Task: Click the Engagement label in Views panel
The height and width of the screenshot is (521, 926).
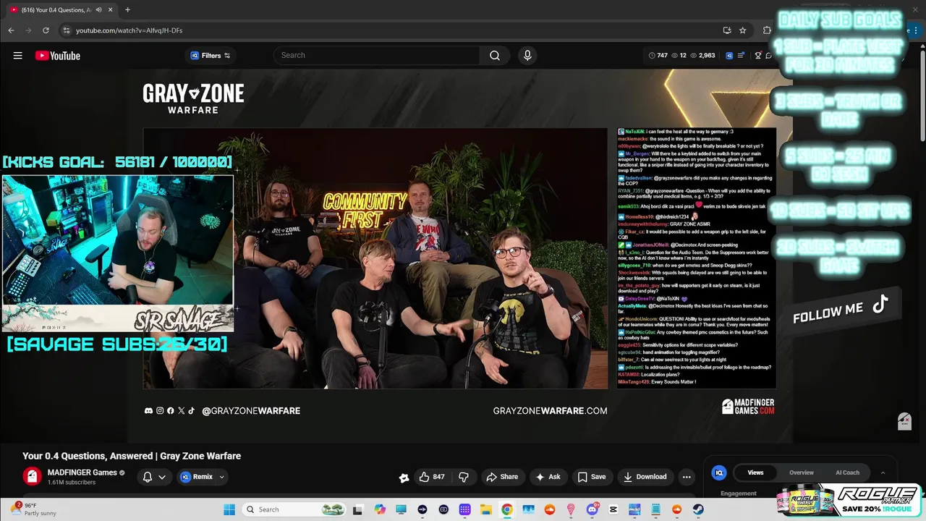Action: point(739,494)
